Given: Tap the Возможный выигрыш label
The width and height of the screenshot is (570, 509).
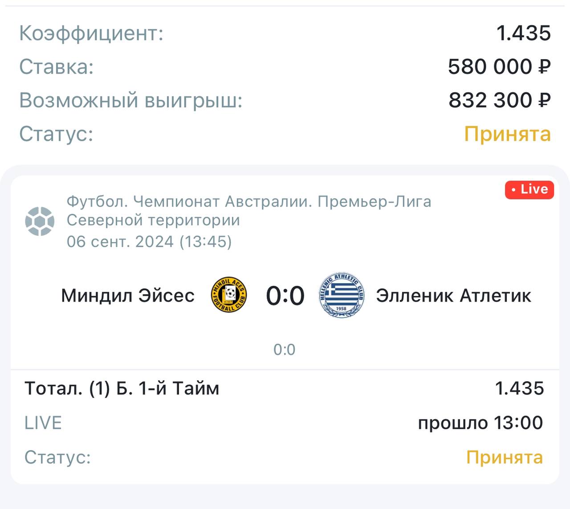Looking at the screenshot, I should 130,101.
